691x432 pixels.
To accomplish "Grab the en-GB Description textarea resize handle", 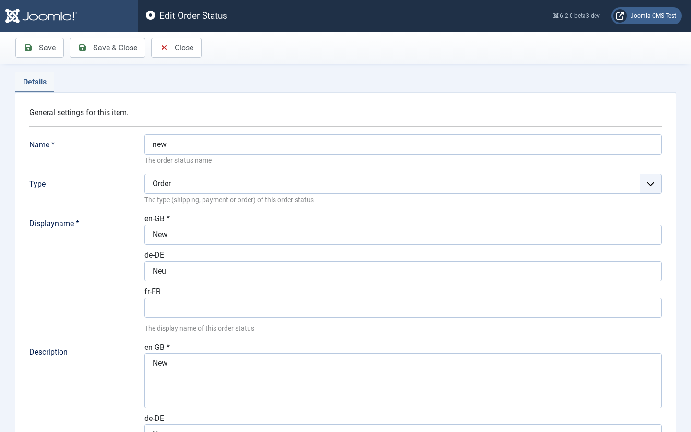I will (x=658, y=404).
